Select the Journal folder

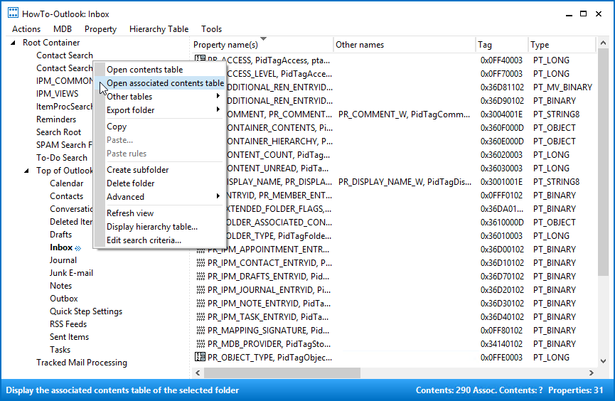click(x=63, y=260)
